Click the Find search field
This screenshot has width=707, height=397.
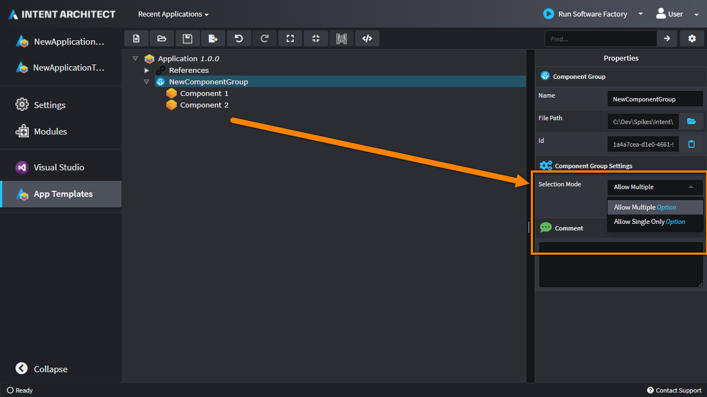tap(600, 39)
